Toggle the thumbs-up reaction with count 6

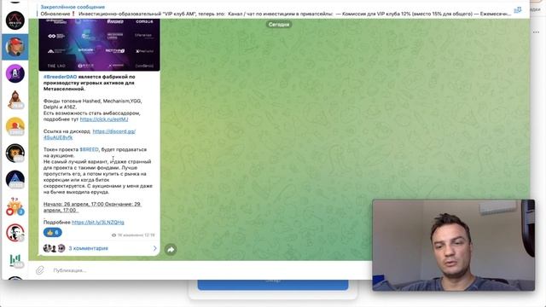(x=53, y=233)
